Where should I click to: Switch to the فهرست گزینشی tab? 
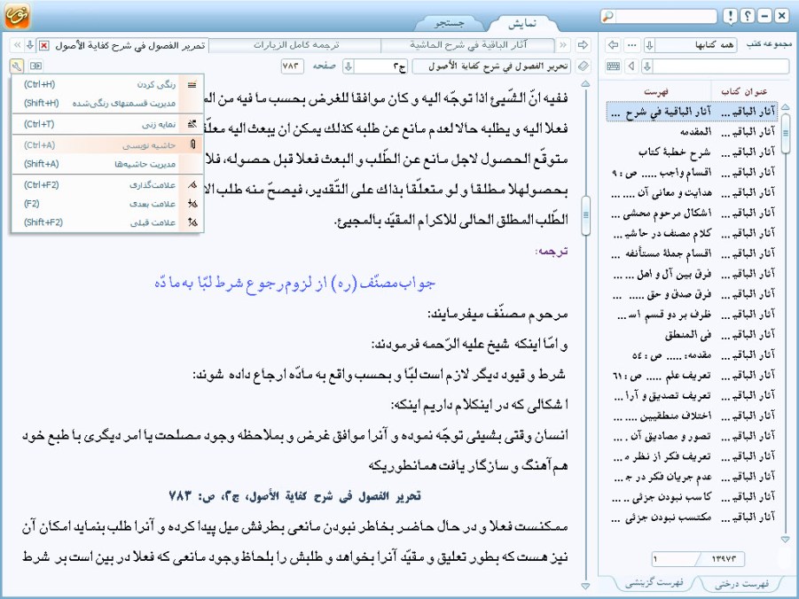click(x=654, y=583)
